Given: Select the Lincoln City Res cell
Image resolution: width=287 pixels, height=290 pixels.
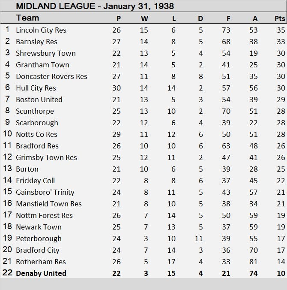Looking at the screenshot, I should [x=41, y=30].
